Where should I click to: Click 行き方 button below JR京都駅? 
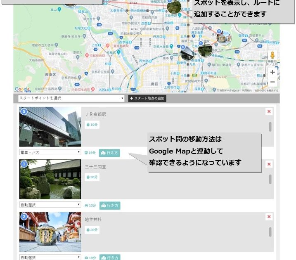tap(109, 153)
